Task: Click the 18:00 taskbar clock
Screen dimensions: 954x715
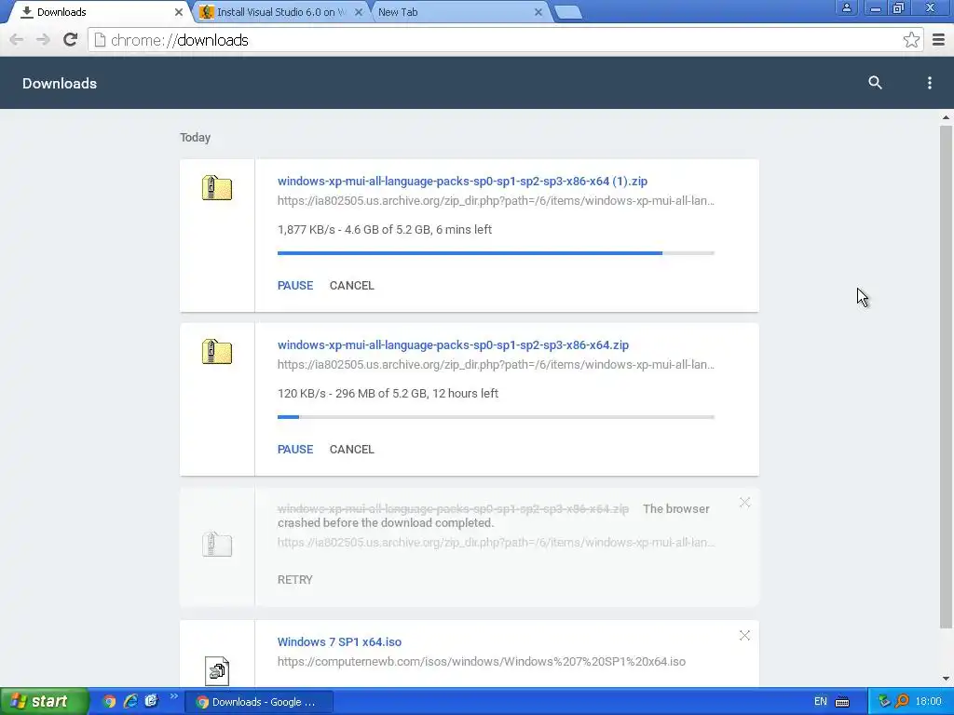Action: click(929, 702)
